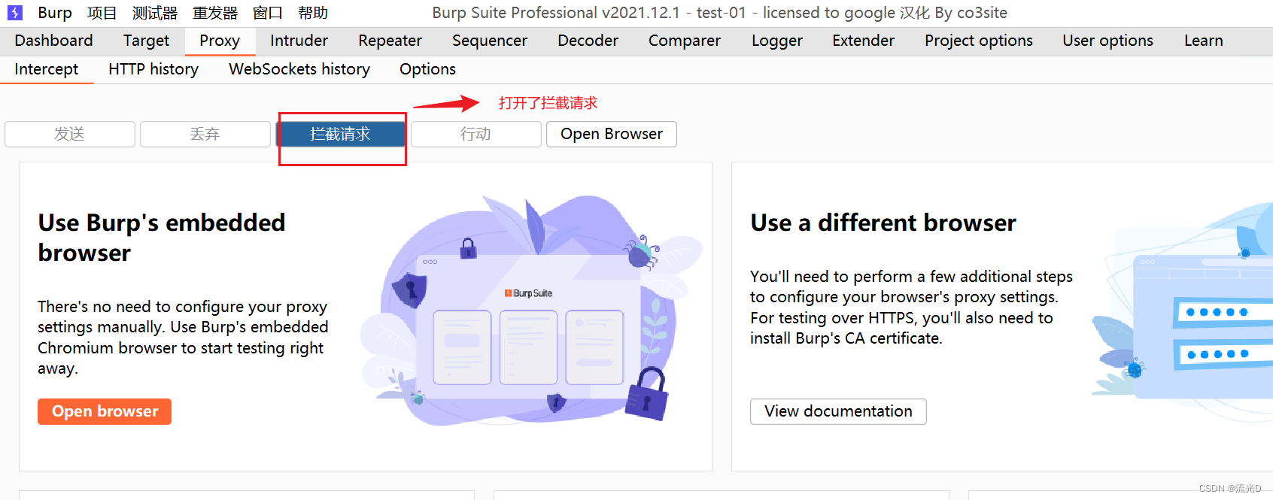Click the 丢弃 (drop) button

pos(205,134)
